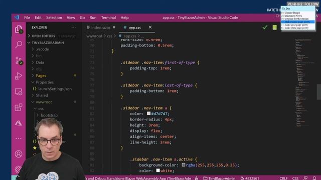This screenshot has height=180, width=321.
Task: Open the Terminal menu
Action: point(108,17)
